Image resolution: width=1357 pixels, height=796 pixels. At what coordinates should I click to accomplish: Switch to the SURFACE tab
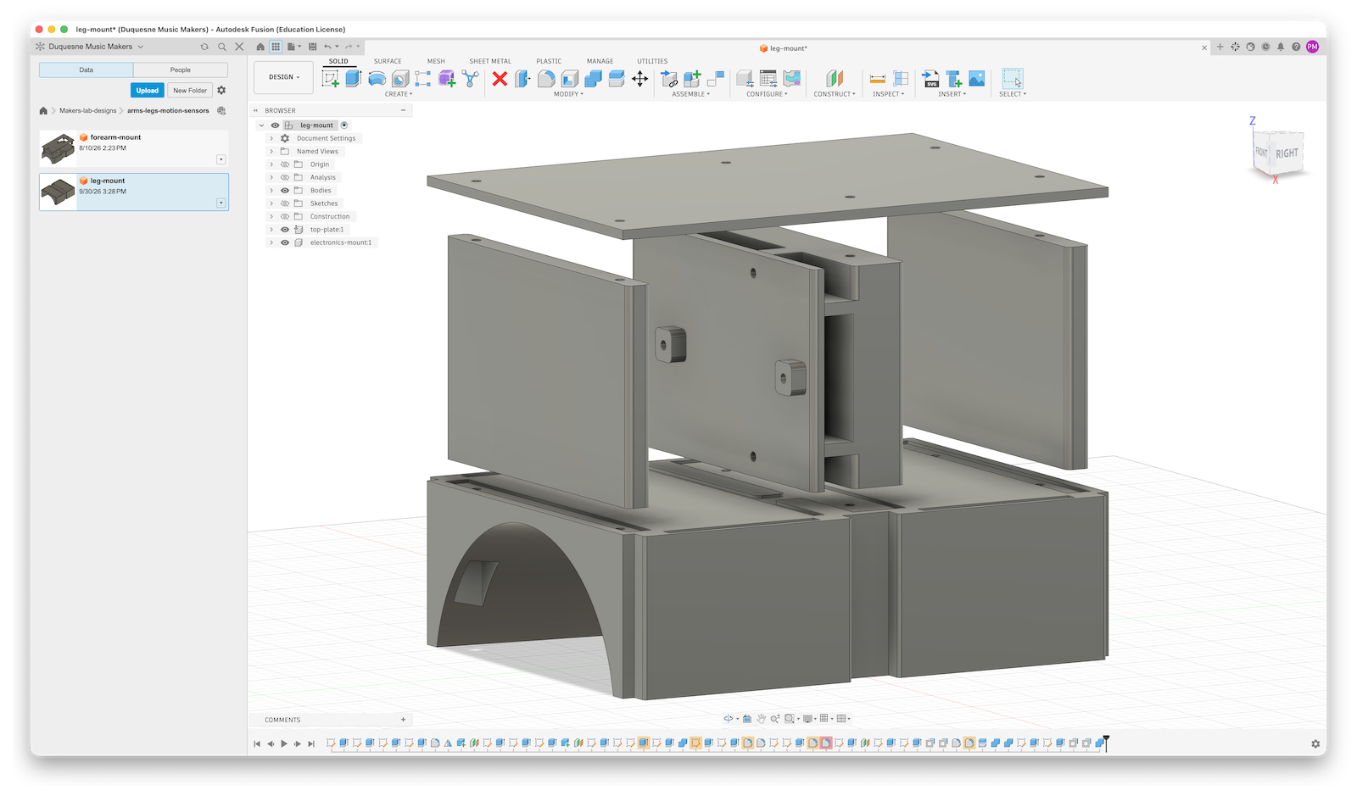click(388, 61)
